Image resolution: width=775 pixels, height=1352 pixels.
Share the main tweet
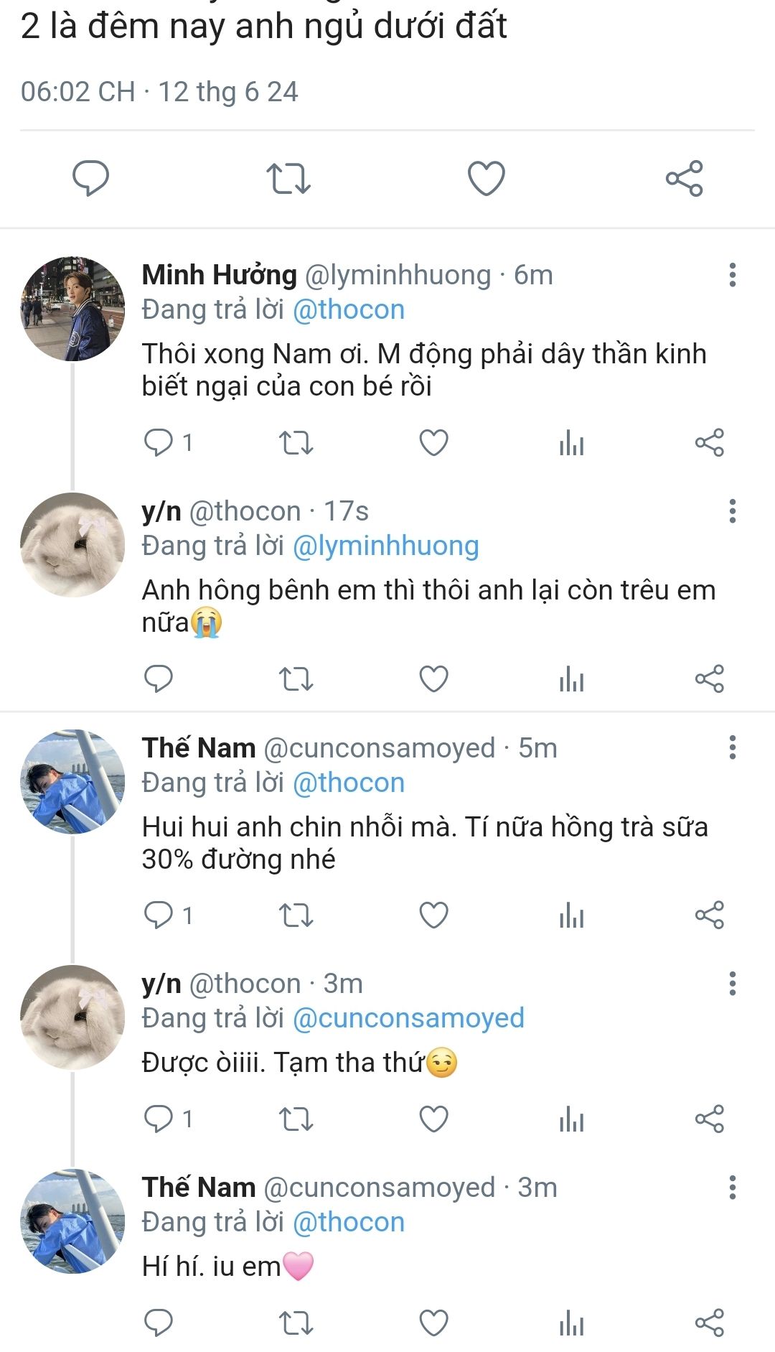[684, 178]
